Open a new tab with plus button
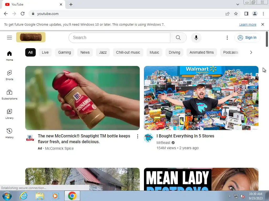Image resolution: width=269 pixels, height=201 pixels. (71, 5)
